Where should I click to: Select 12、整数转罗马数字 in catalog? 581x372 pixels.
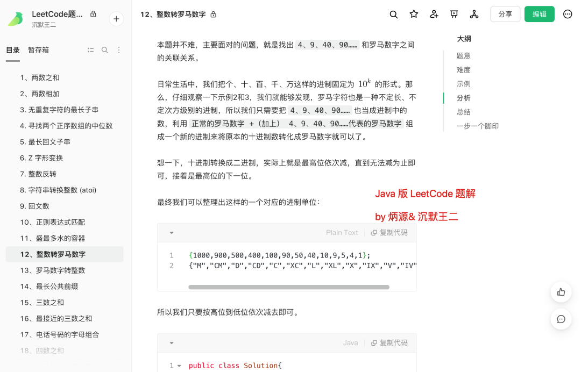tap(65, 254)
